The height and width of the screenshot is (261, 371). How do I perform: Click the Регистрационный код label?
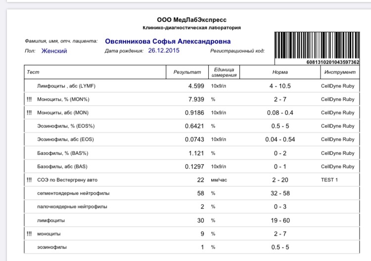pyautogui.click(x=237, y=51)
